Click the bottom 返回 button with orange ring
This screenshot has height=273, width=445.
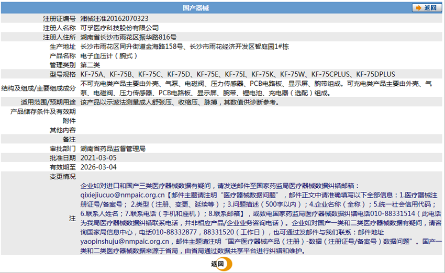(221, 264)
